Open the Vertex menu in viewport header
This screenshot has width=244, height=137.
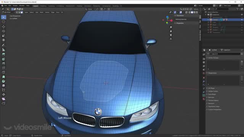click(x=47, y=12)
